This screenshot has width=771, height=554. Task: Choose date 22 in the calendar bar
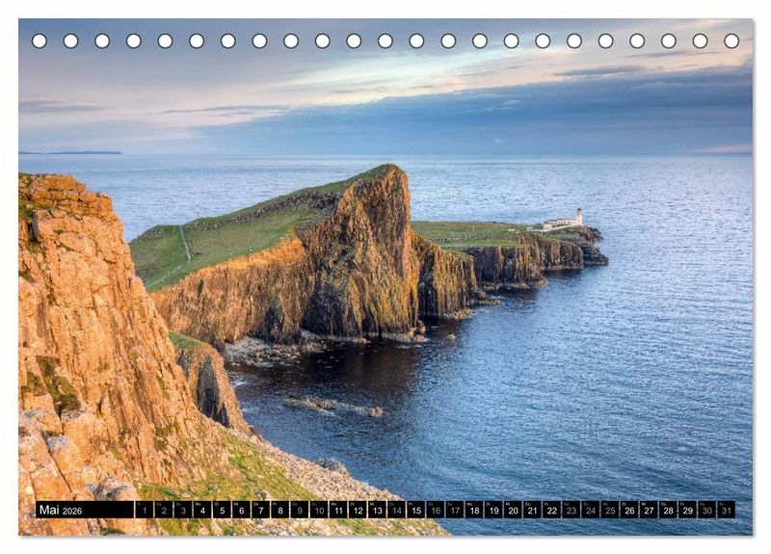tap(551, 510)
